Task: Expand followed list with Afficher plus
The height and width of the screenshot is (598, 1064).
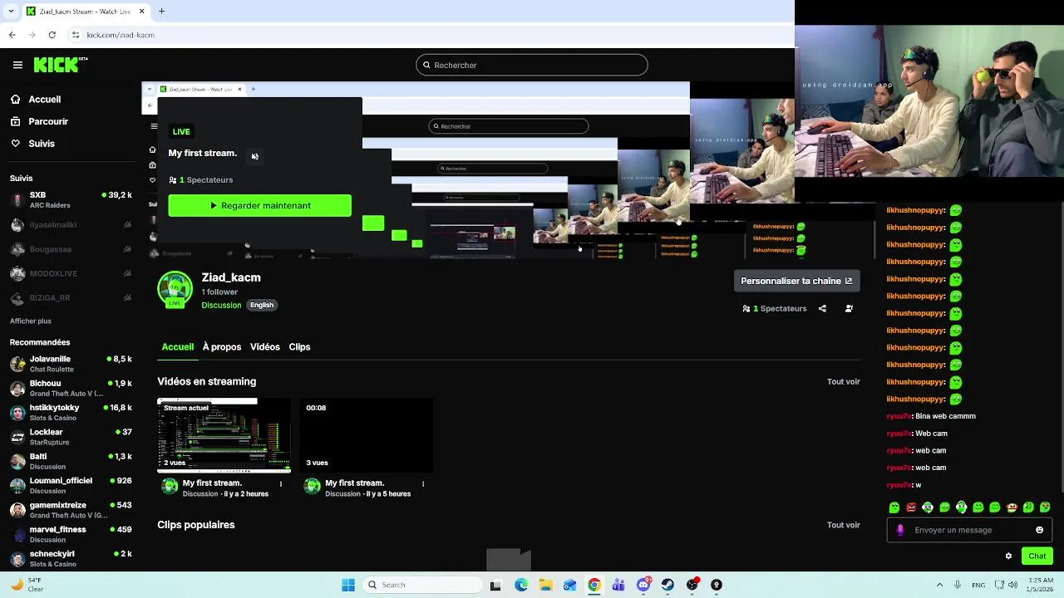Action: [31, 321]
